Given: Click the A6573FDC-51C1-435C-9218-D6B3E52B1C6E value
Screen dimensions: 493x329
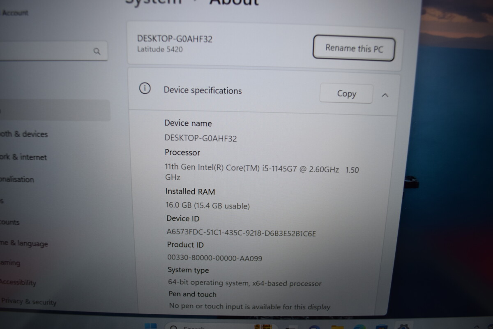Looking at the screenshot, I should [x=241, y=233].
